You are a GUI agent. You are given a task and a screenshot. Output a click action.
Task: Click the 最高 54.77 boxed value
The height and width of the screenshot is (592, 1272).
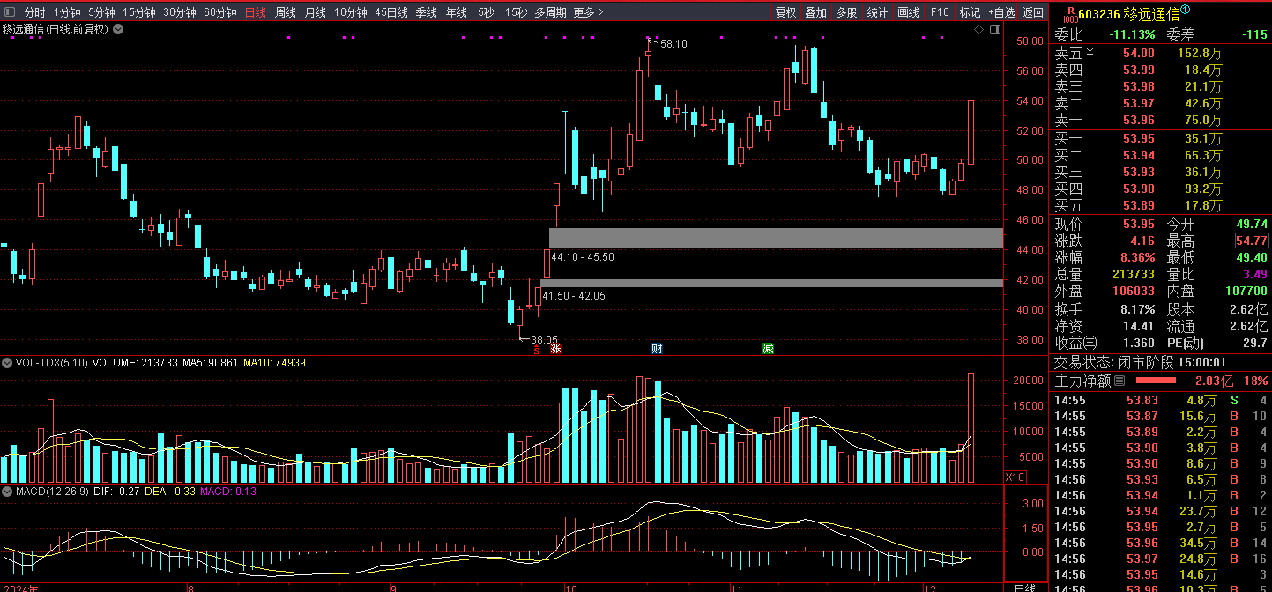(1252, 240)
